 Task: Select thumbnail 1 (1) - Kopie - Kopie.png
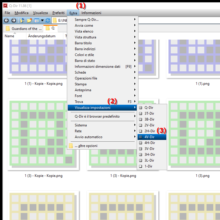click(37, 59)
